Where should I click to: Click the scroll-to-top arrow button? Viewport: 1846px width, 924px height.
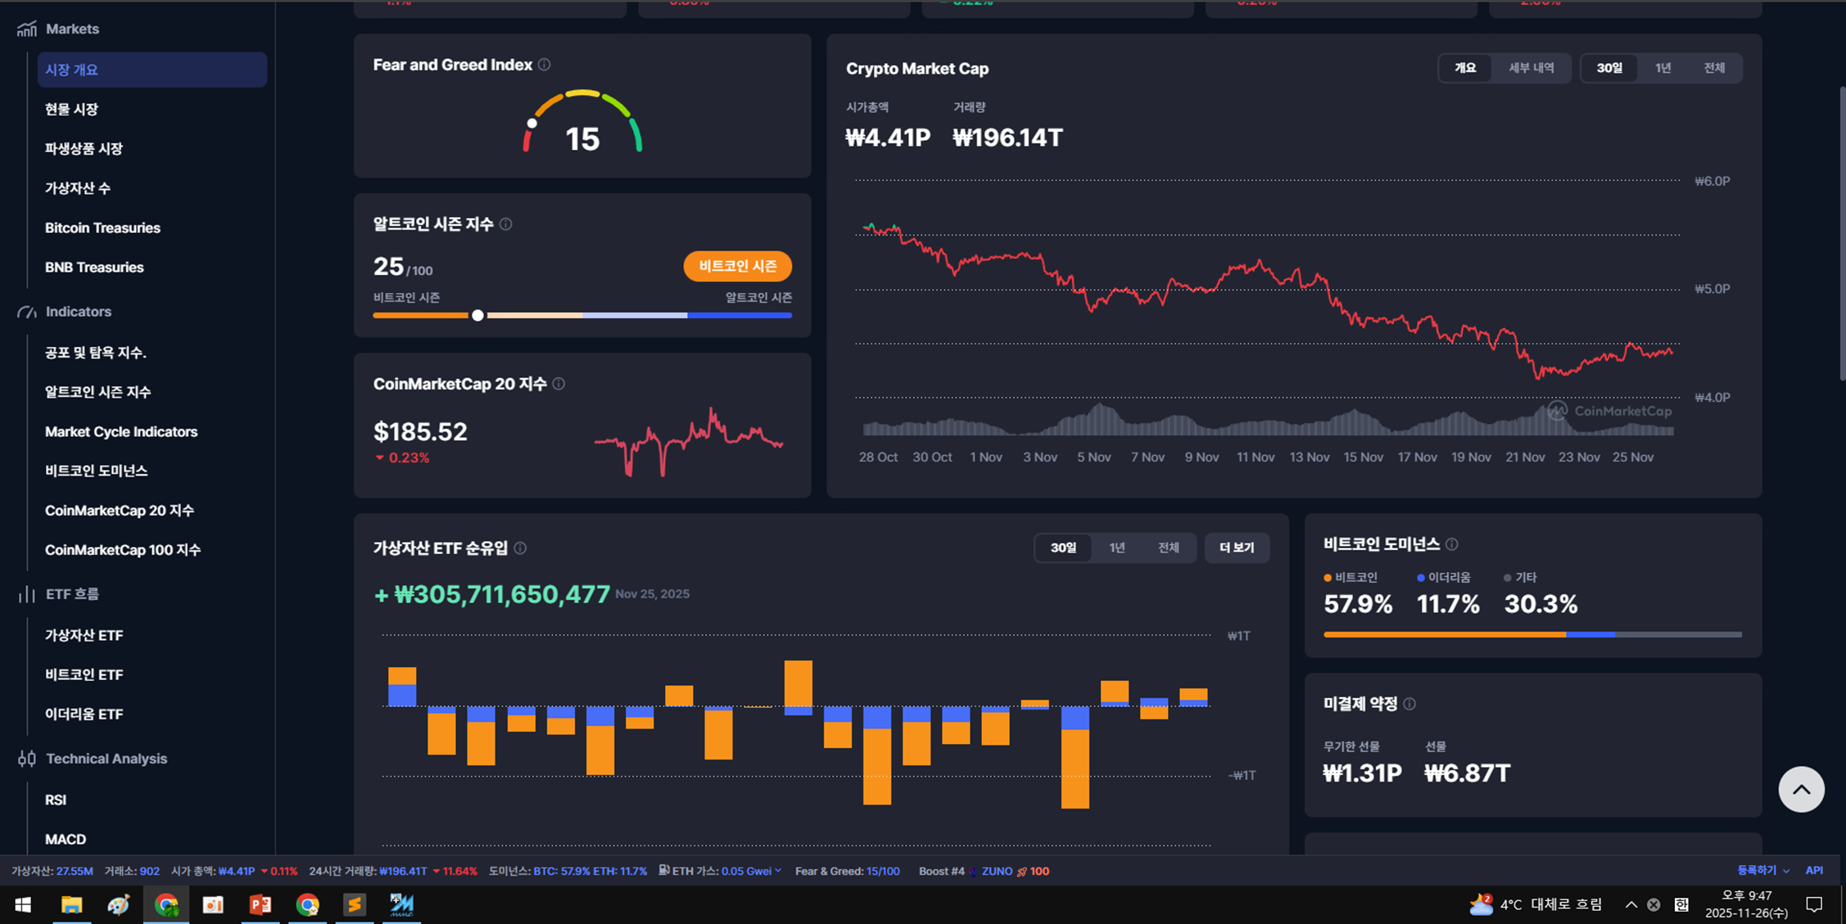pos(1801,789)
